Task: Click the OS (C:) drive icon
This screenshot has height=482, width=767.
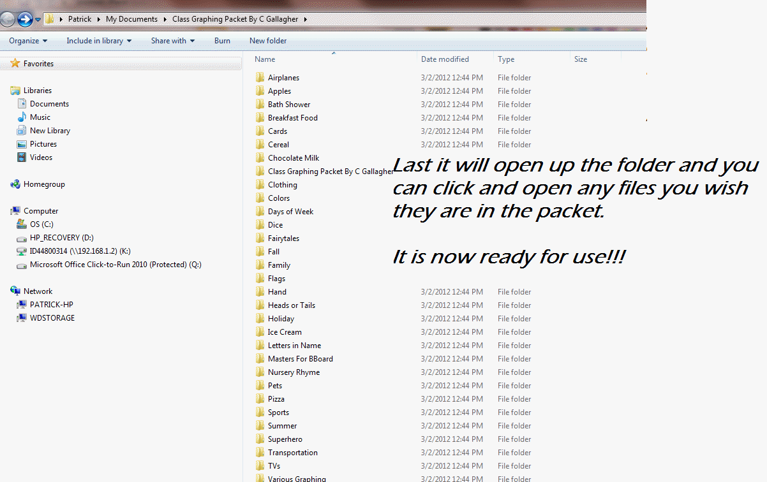Action: coord(22,224)
